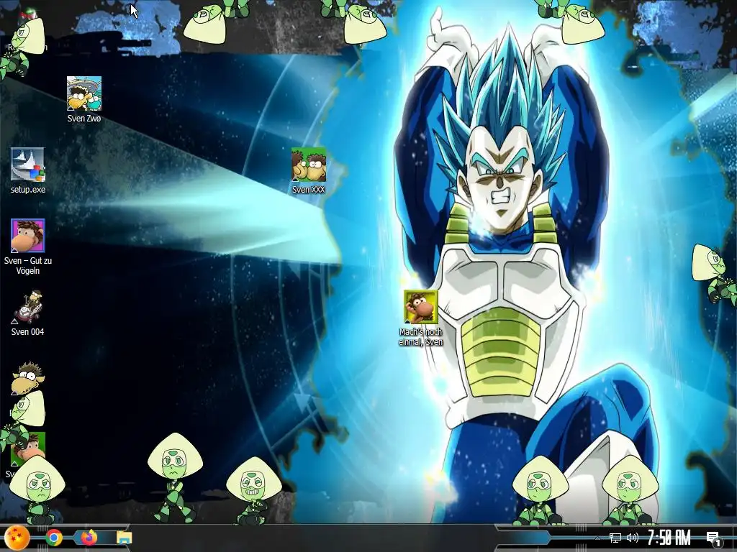Click the "setup.exe" label text

coord(28,190)
